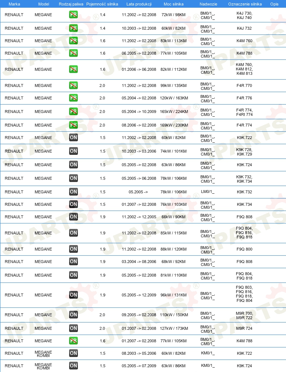Click the petrol icon in the 169kW / 230KM row

tap(74, 125)
